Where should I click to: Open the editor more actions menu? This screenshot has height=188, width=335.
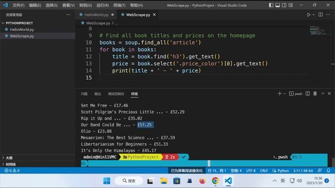328,15
